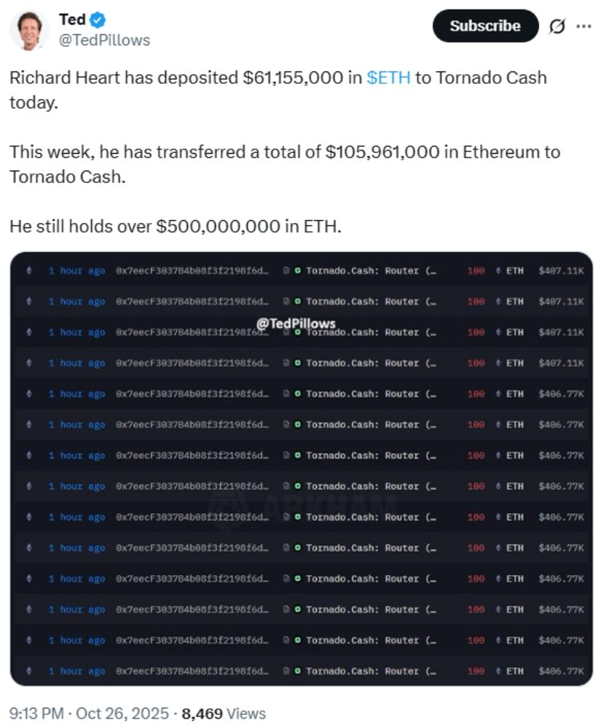
Task: Click the 8,469 Views counter
Action: (x=223, y=714)
